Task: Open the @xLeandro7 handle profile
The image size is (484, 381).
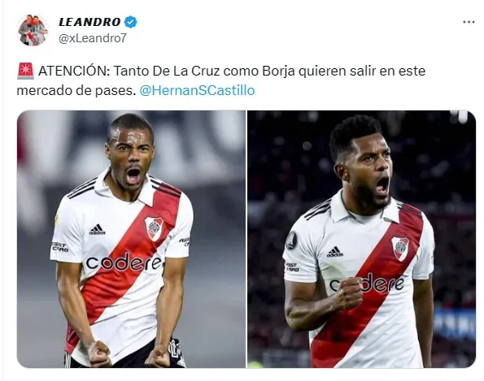Action: point(93,38)
